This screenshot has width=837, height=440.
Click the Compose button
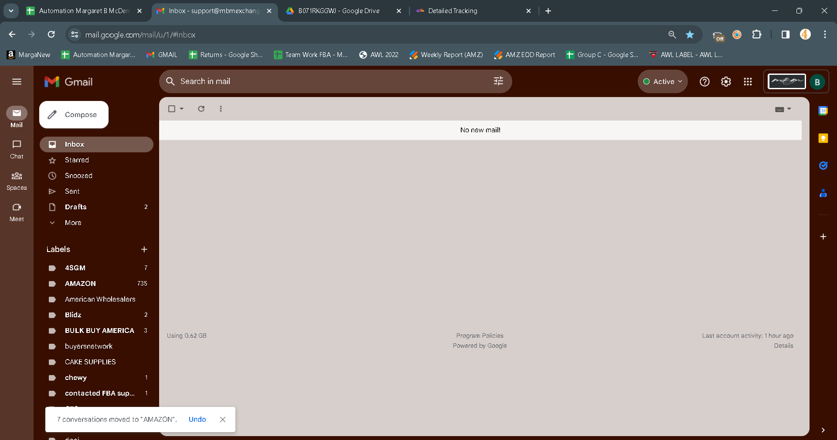click(x=74, y=114)
